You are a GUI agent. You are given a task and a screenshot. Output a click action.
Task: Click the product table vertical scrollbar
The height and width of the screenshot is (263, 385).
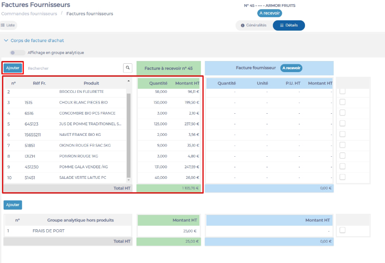pyautogui.click(x=129, y=134)
